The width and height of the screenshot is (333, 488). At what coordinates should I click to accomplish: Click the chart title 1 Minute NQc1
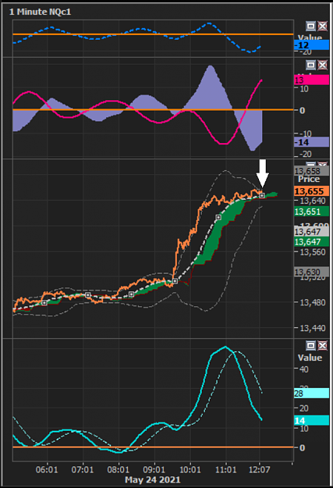point(40,12)
